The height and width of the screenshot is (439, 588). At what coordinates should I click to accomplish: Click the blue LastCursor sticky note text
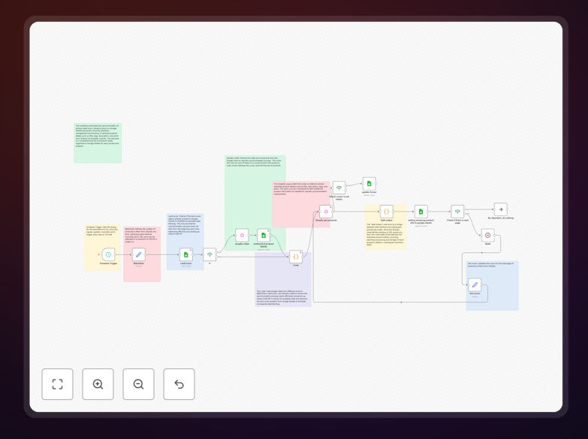coord(185,224)
